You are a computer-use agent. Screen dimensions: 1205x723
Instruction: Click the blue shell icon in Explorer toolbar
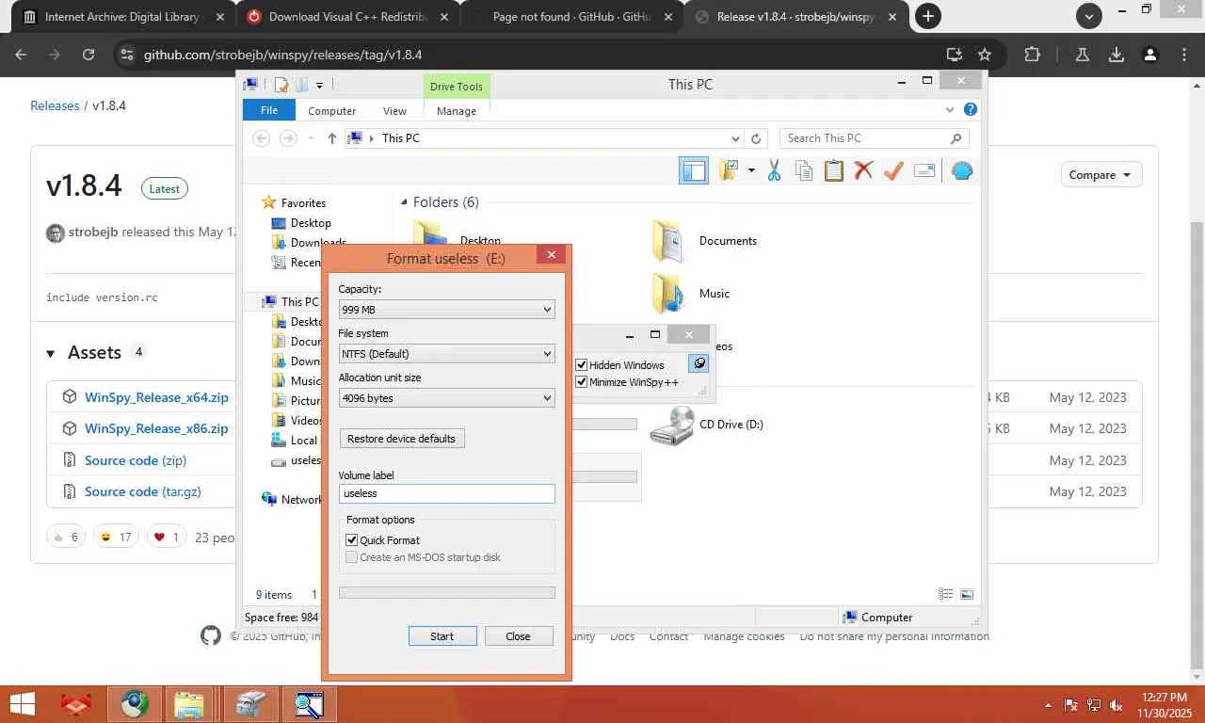(x=961, y=170)
